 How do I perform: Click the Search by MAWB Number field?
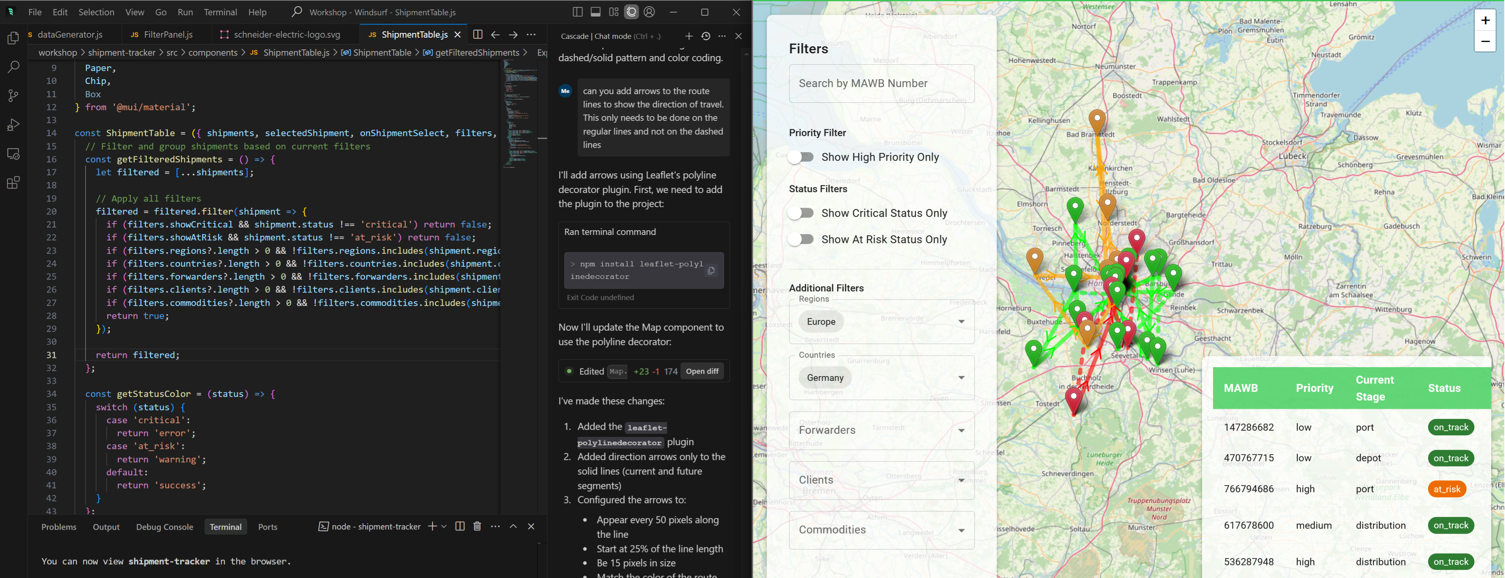click(881, 84)
